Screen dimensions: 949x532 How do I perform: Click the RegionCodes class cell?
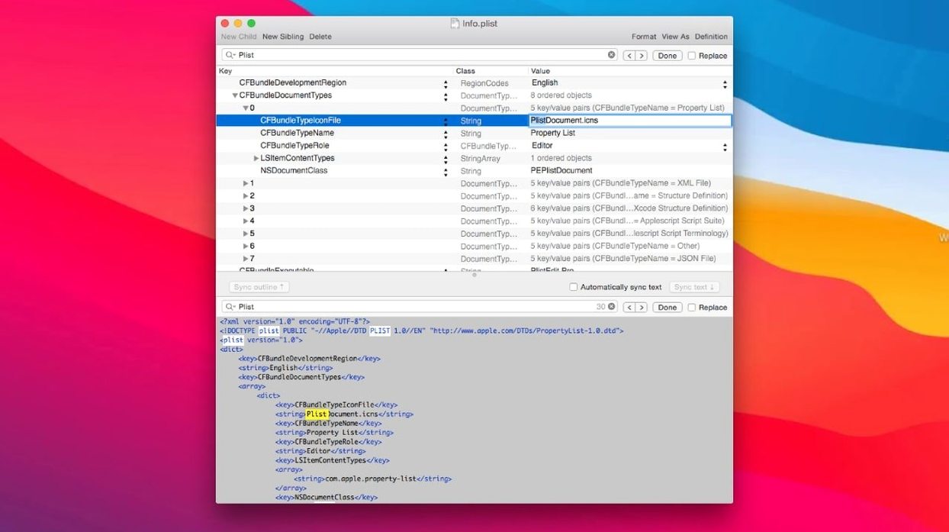coord(484,83)
